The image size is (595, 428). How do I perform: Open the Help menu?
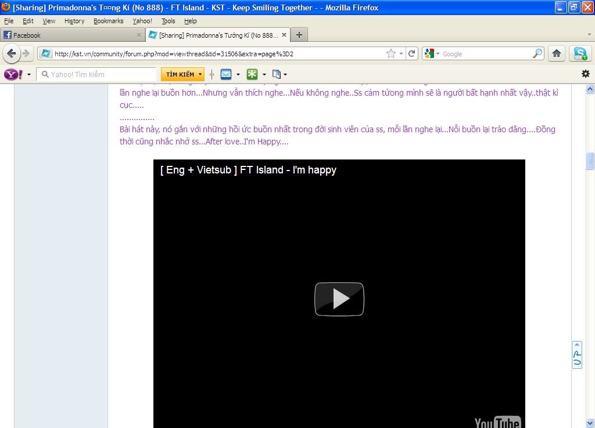[x=191, y=21]
